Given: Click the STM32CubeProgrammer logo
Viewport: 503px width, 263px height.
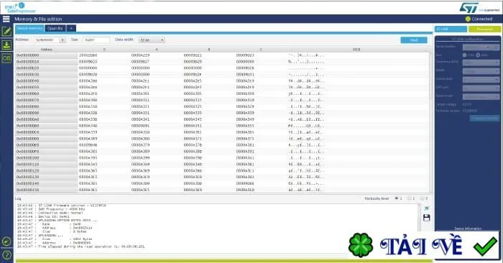Looking at the screenshot, I should point(20,7).
